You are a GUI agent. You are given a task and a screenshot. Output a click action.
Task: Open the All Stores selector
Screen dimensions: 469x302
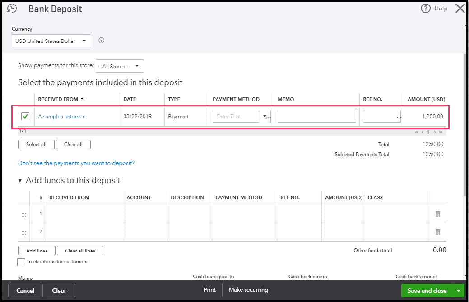point(119,66)
